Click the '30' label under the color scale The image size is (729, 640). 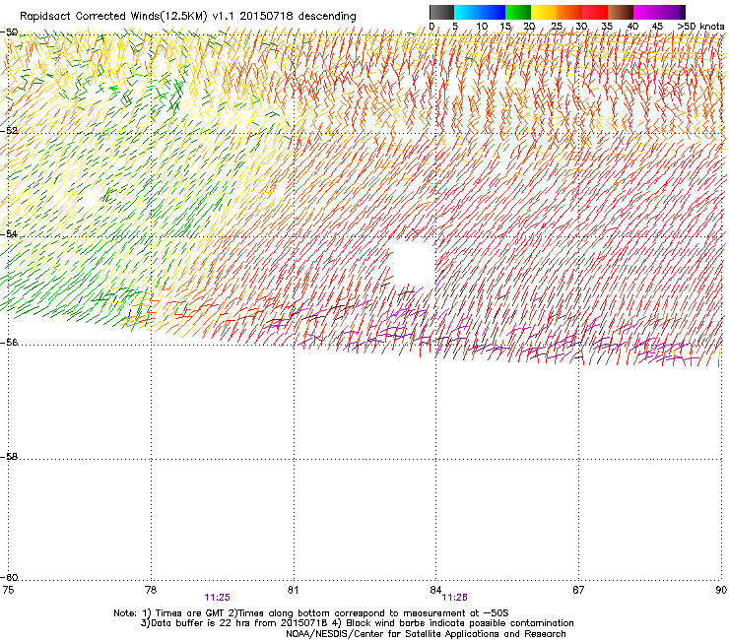[581, 27]
